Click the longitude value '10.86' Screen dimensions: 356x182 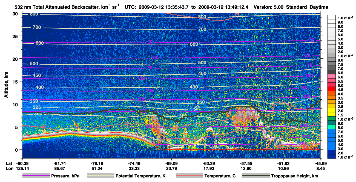pos(283,168)
